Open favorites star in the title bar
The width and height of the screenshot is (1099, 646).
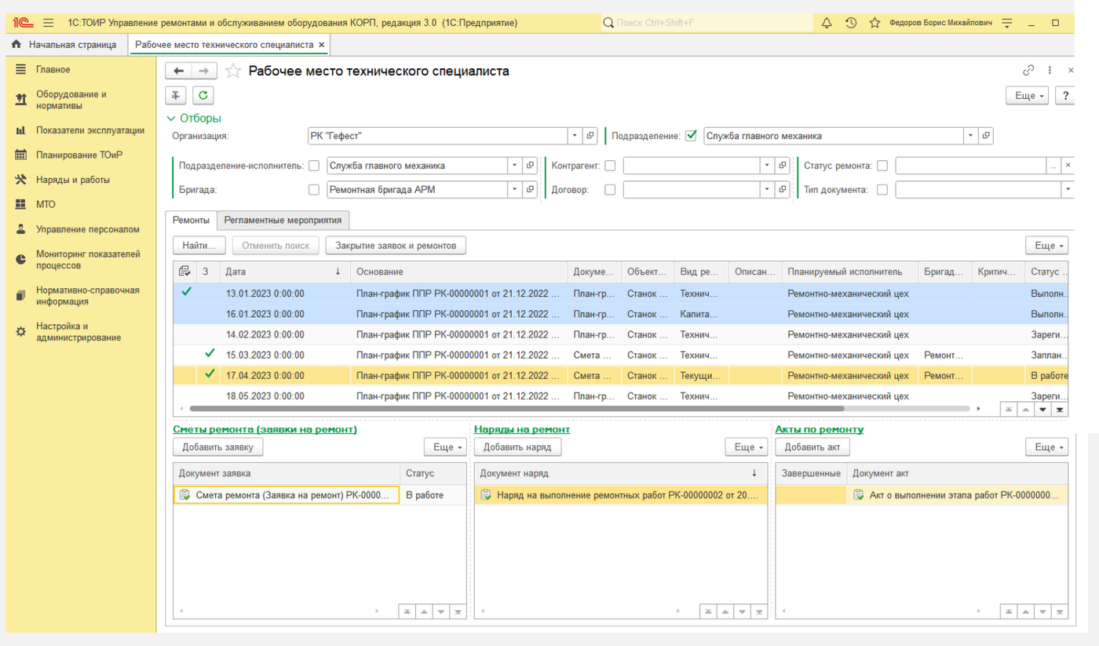coord(874,23)
